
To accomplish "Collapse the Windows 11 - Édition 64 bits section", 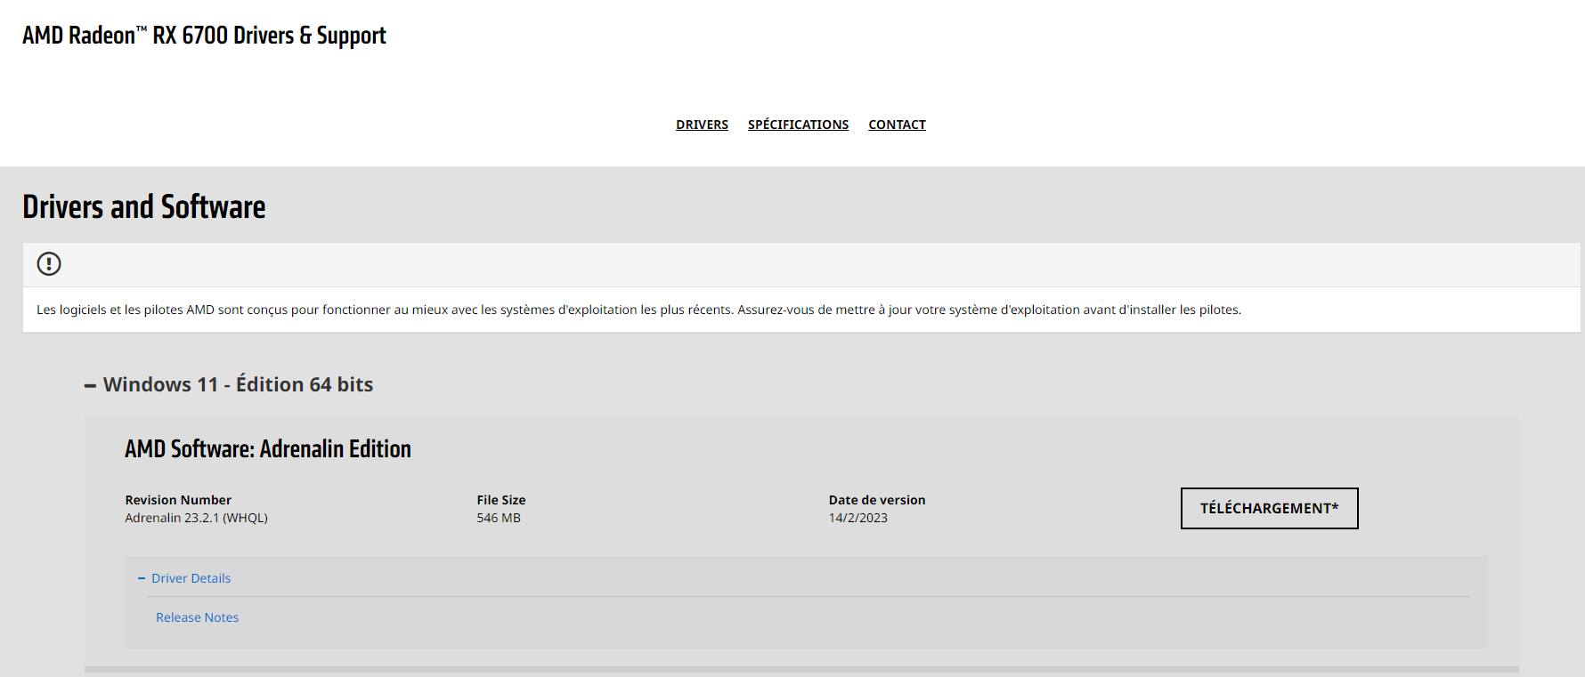I will click(x=229, y=384).
